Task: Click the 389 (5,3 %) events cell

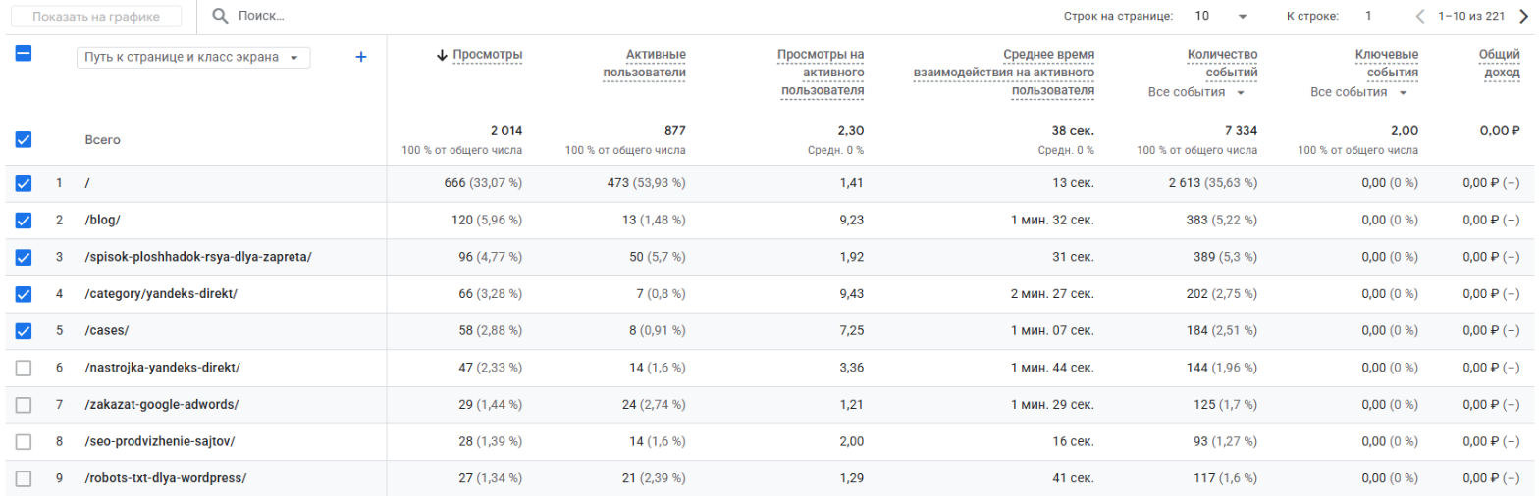Action: point(1224,257)
